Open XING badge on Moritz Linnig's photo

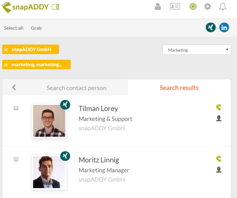point(65,156)
